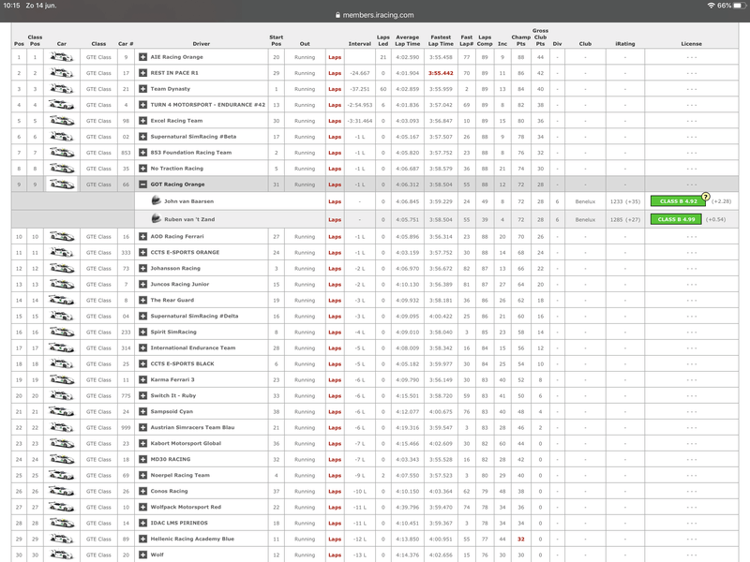Expand the Noerpel Racing Team row
Screen dimensions: 750x562
coord(142,476)
